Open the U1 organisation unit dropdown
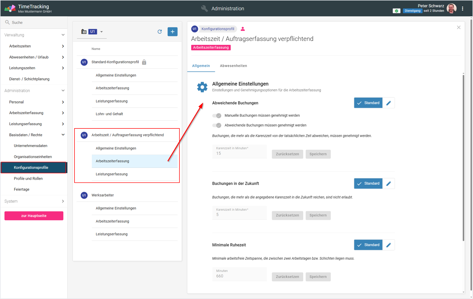 click(x=101, y=32)
